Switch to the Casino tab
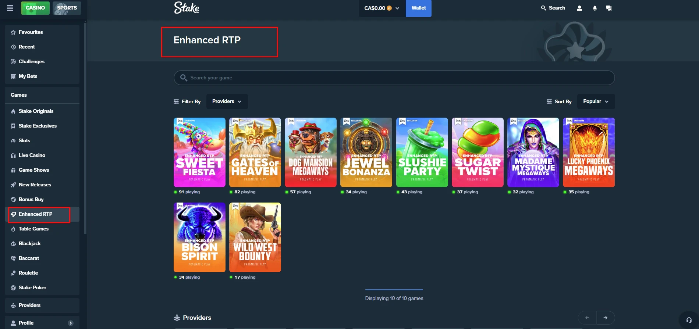 click(35, 8)
